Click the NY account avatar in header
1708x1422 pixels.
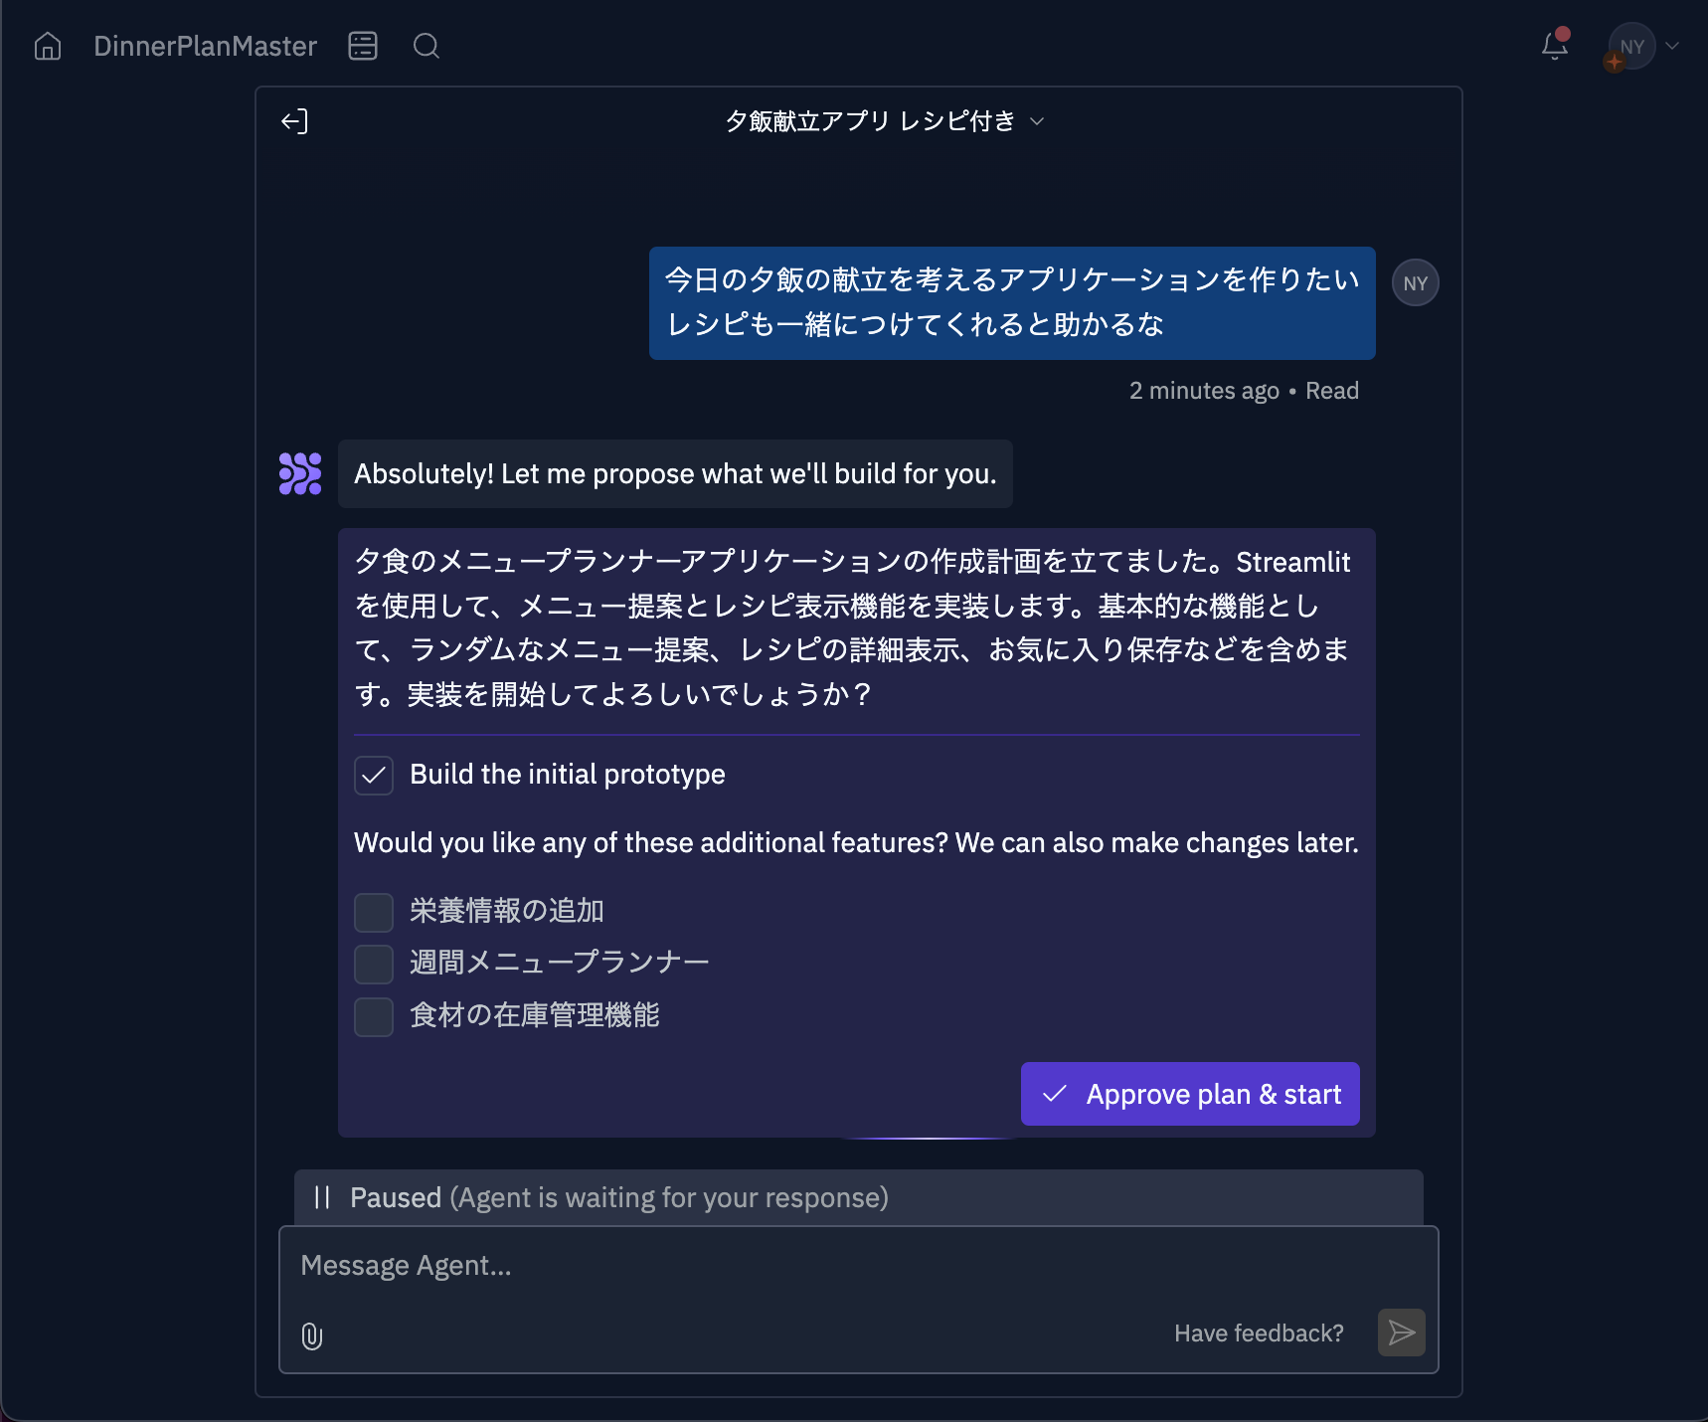click(1631, 47)
